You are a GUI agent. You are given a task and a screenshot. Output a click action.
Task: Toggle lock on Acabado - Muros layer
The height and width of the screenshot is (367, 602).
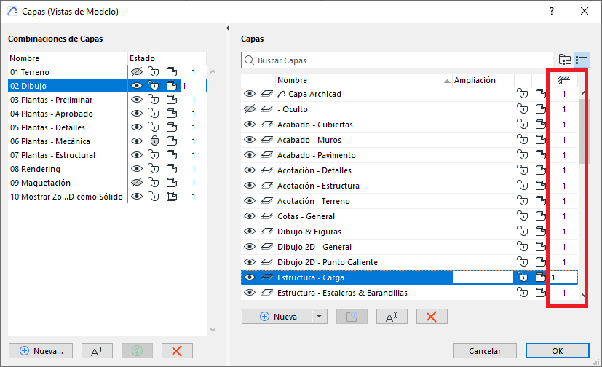[522, 140]
